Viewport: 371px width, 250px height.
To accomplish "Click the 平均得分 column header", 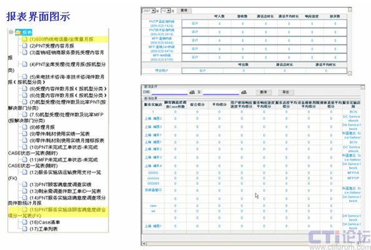I will [x=219, y=104].
